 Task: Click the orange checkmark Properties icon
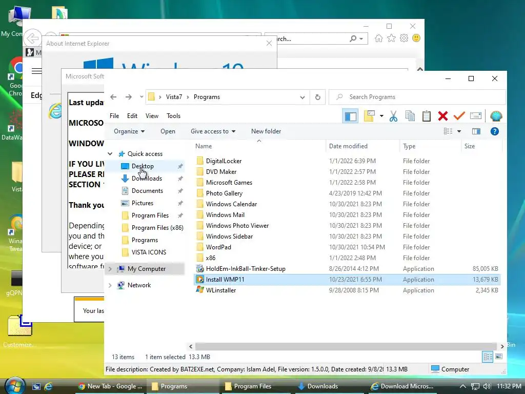click(x=459, y=116)
